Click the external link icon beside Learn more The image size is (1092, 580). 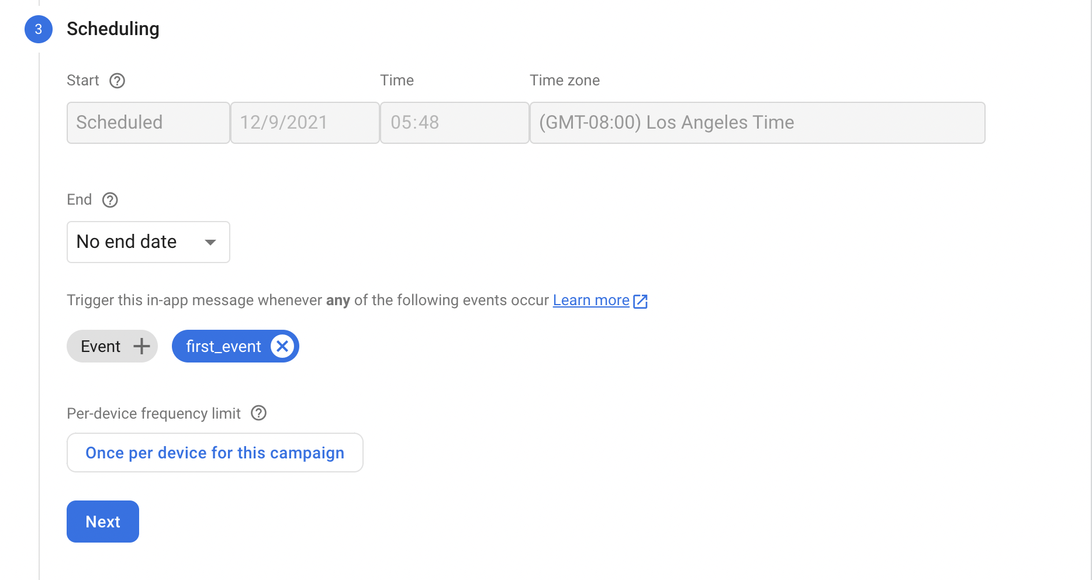pos(641,301)
